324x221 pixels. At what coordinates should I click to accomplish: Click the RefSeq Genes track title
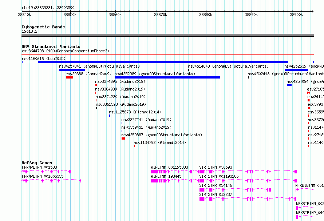click(37, 163)
